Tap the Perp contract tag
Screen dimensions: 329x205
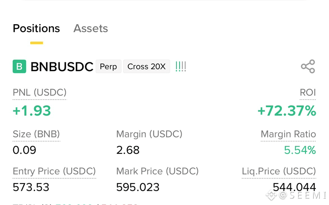coord(108,66)
